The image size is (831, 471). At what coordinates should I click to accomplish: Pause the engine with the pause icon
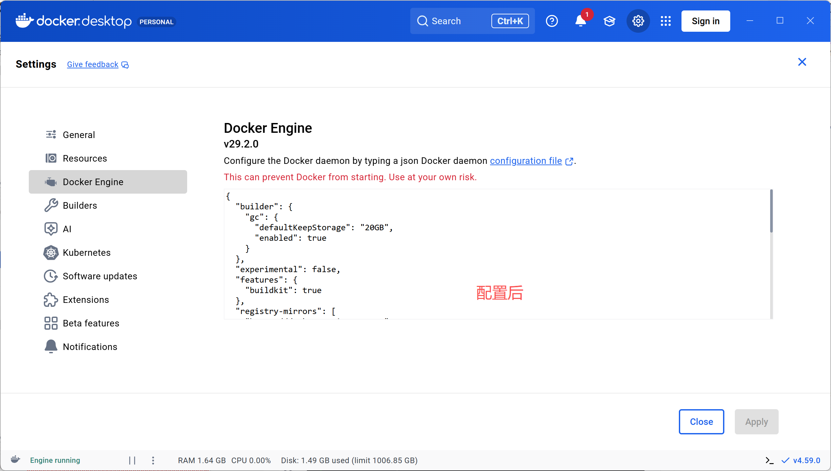(132, 461)
